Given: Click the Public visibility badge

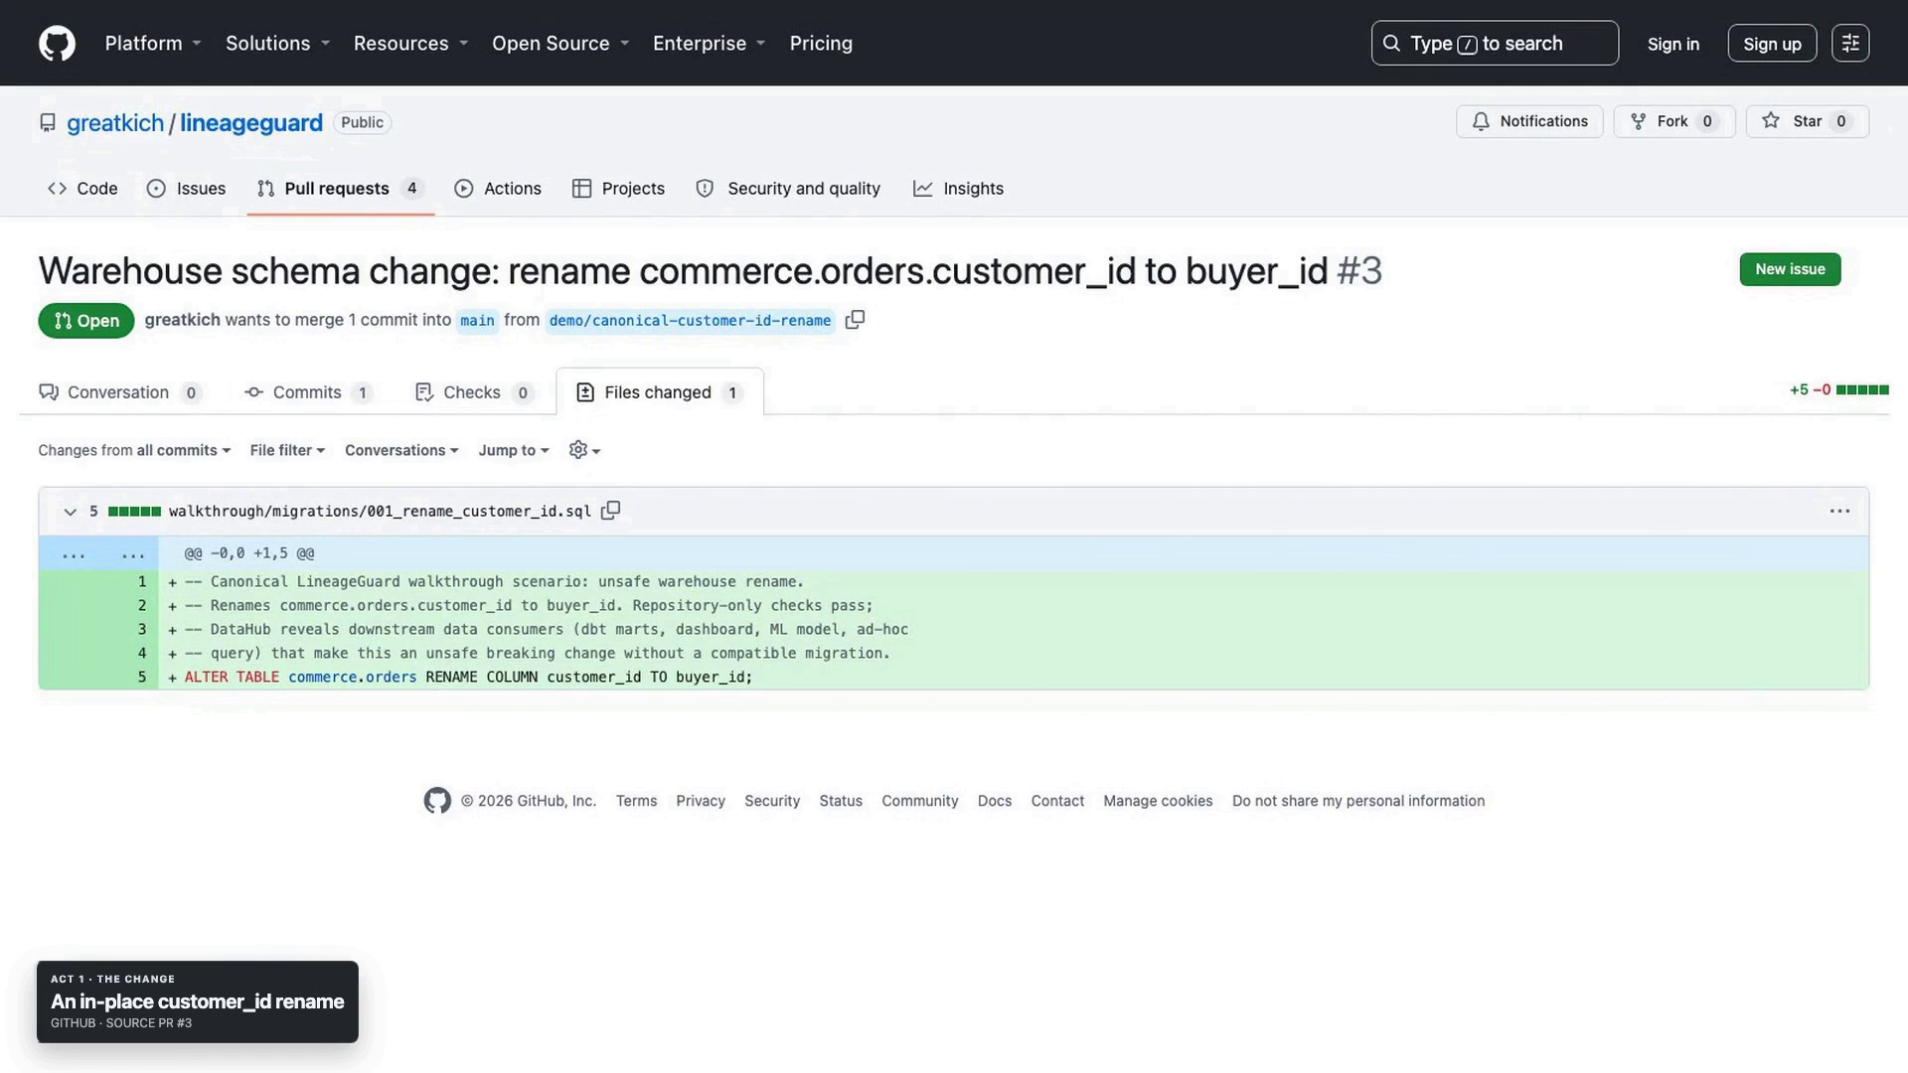Looking at the screenshot, I should 362,122.
